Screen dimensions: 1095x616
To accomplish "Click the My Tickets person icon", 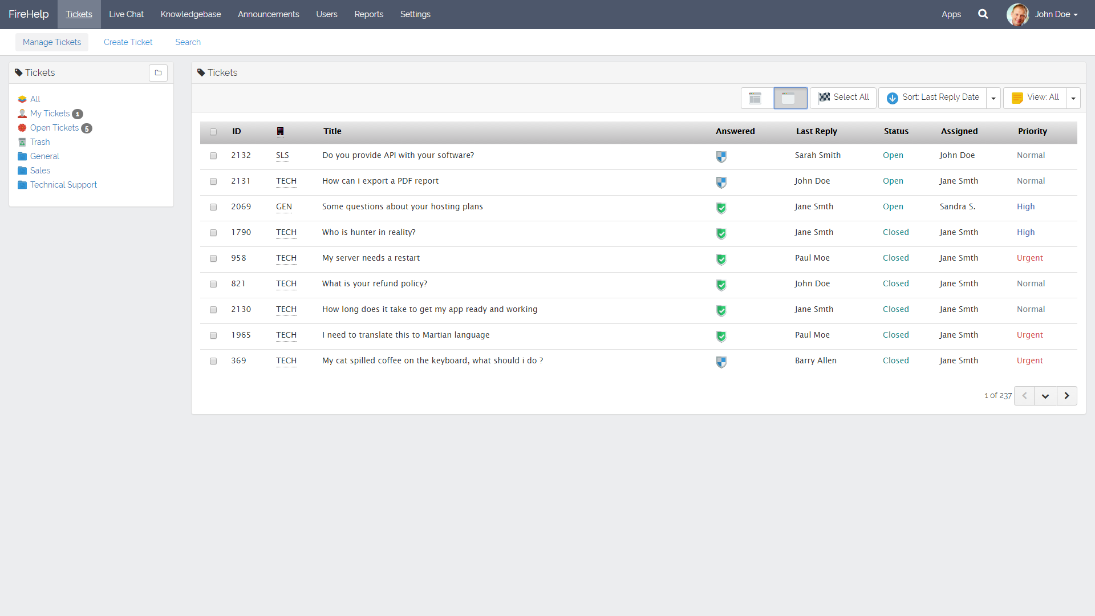I will [22, 114].
